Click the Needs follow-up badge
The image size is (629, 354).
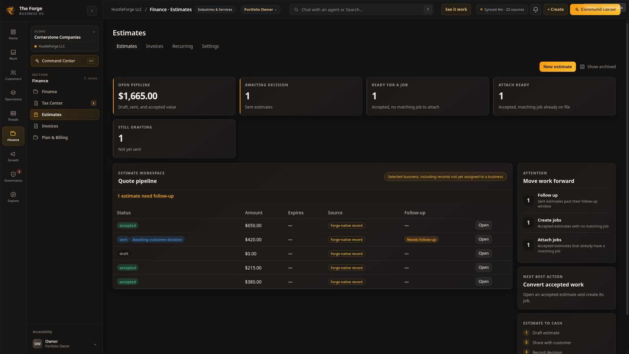click(x=421, y=240)
